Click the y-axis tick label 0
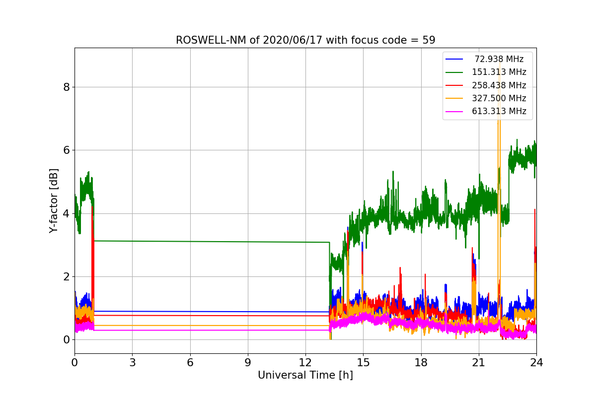Screen dimensions: 596x397 click(x=66, y=340)
